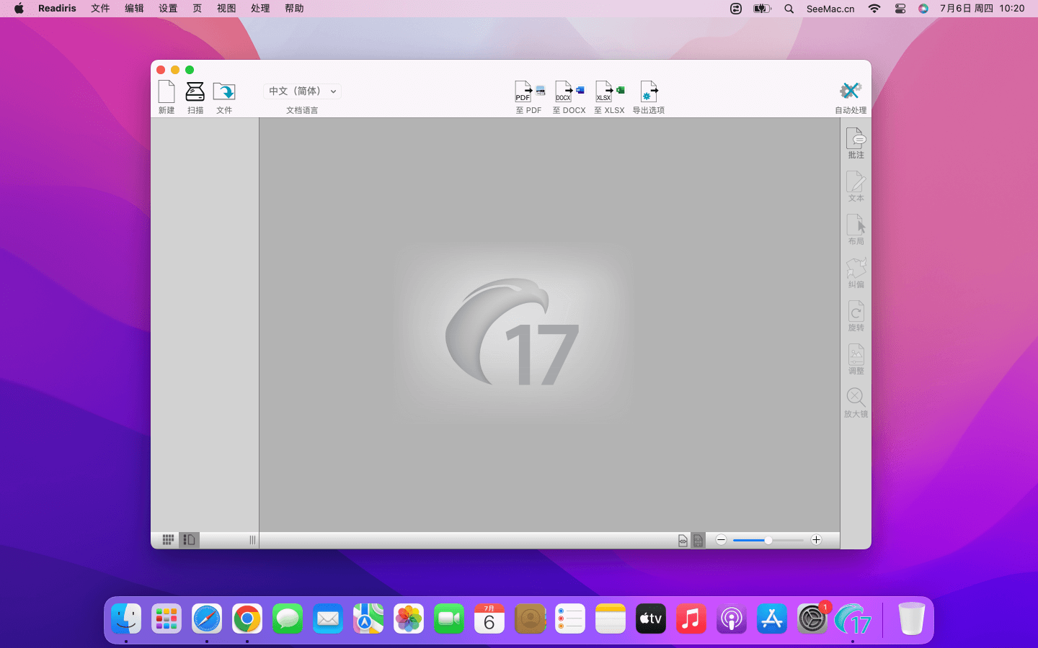Viewport: 1038px width, 648px height.
Task: Open the 设置 menu
Action: pos(168,9)
